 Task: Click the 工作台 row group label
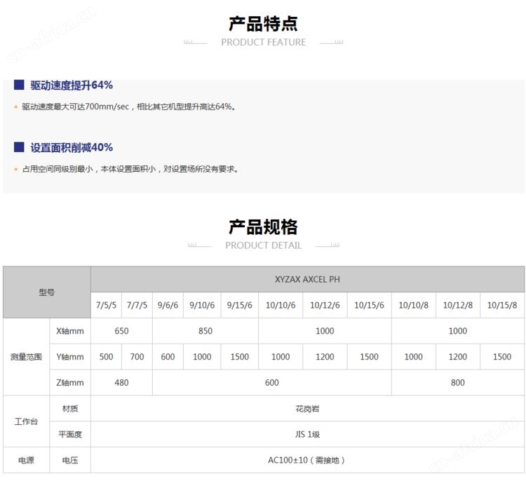(26, 421)
